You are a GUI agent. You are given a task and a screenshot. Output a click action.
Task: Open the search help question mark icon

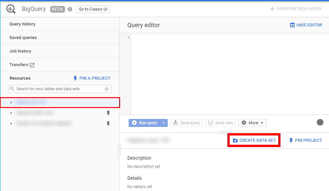(107, 89)
